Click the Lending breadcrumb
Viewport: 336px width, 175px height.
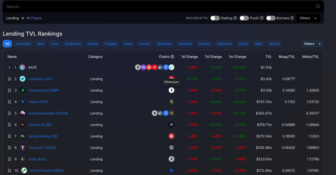tap(12, 18)
